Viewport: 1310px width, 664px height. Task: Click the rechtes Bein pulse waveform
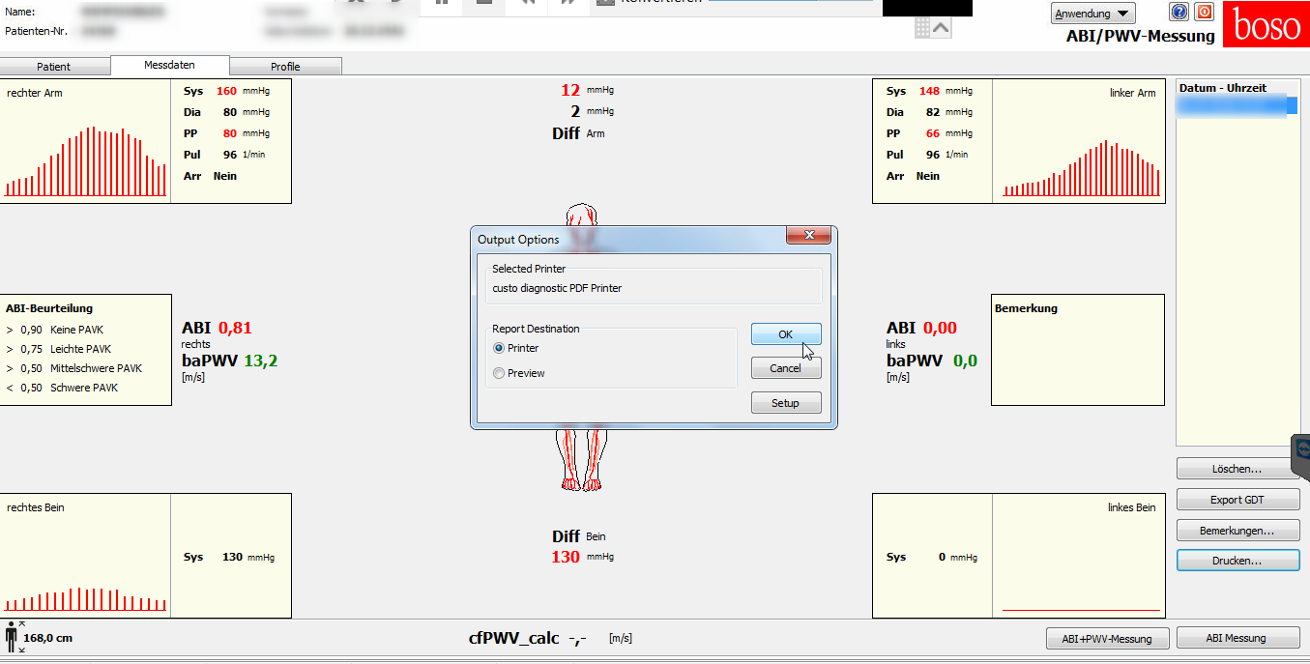(85, 599)
